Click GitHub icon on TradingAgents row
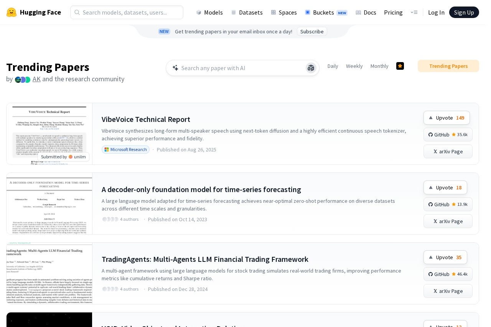Image resolution: width=491 pixels, height=327 pixels. pyautogui.click(x=431, y=274)
